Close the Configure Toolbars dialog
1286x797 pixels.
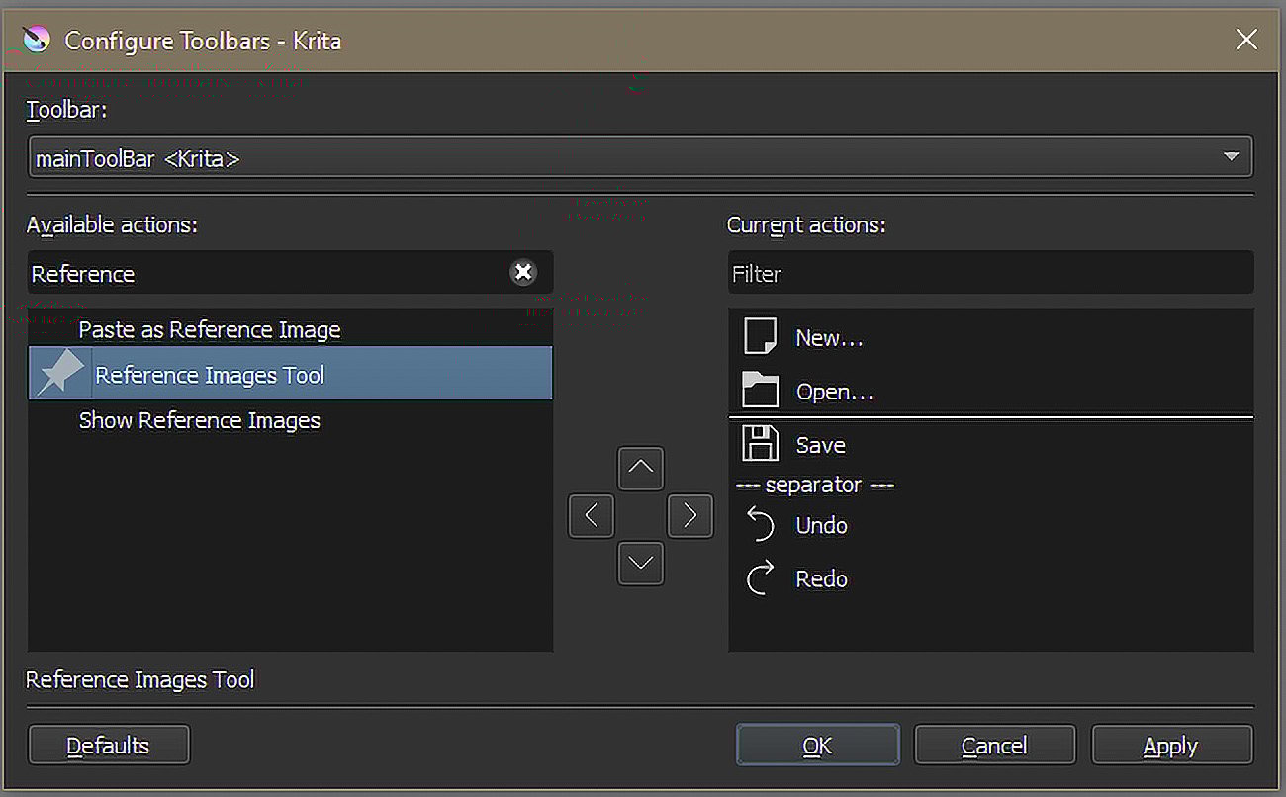tap(1246, 40)
